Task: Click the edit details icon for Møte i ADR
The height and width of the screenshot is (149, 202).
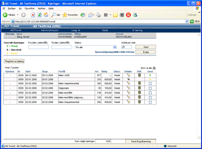Action: tap(128, 75)
